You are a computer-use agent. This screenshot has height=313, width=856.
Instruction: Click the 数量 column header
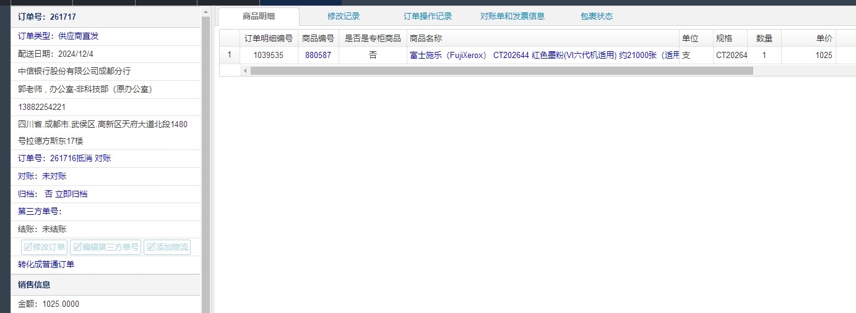(764, 38)
